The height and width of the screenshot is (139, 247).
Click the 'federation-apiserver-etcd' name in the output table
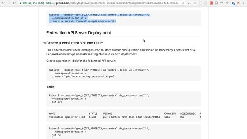point(67,117)
